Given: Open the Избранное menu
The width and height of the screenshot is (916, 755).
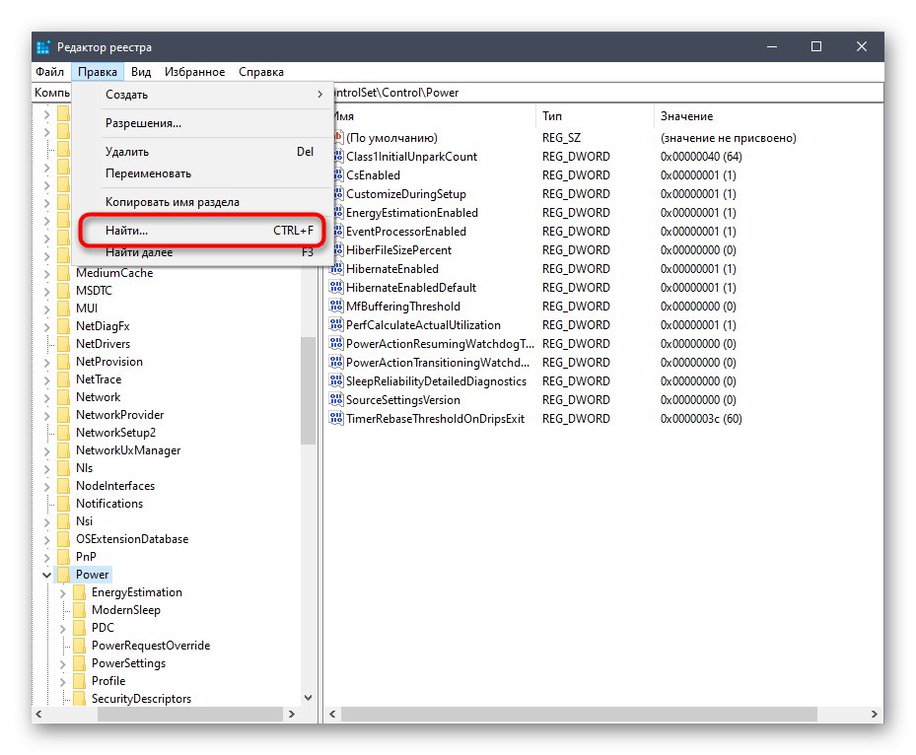Looking at the screenshot, I should 194,72.
